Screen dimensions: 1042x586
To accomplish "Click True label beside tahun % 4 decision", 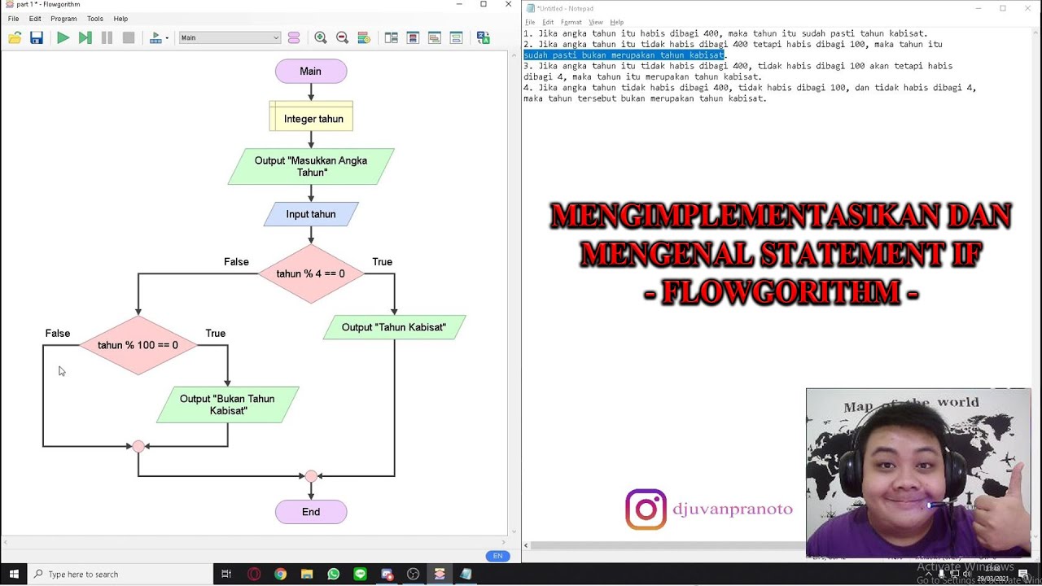I will [382, 262].
